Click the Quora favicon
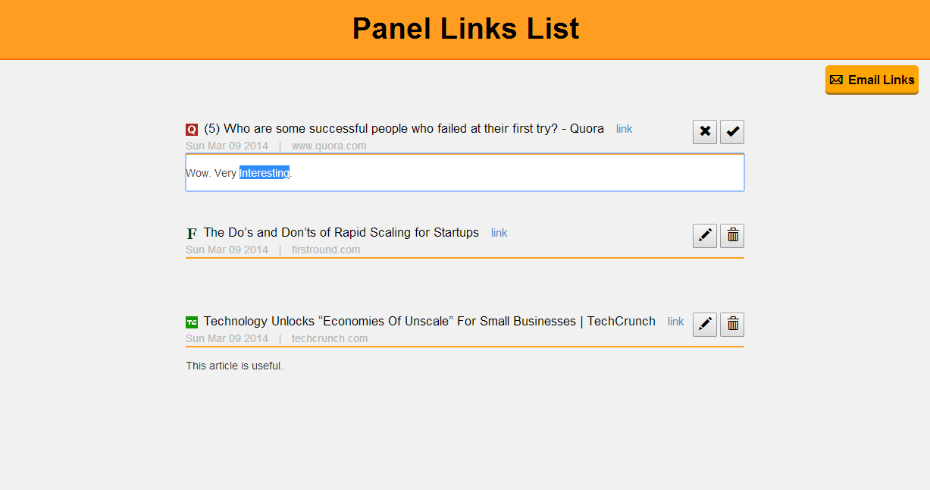The image size is (930, 490). coord(192,130)
